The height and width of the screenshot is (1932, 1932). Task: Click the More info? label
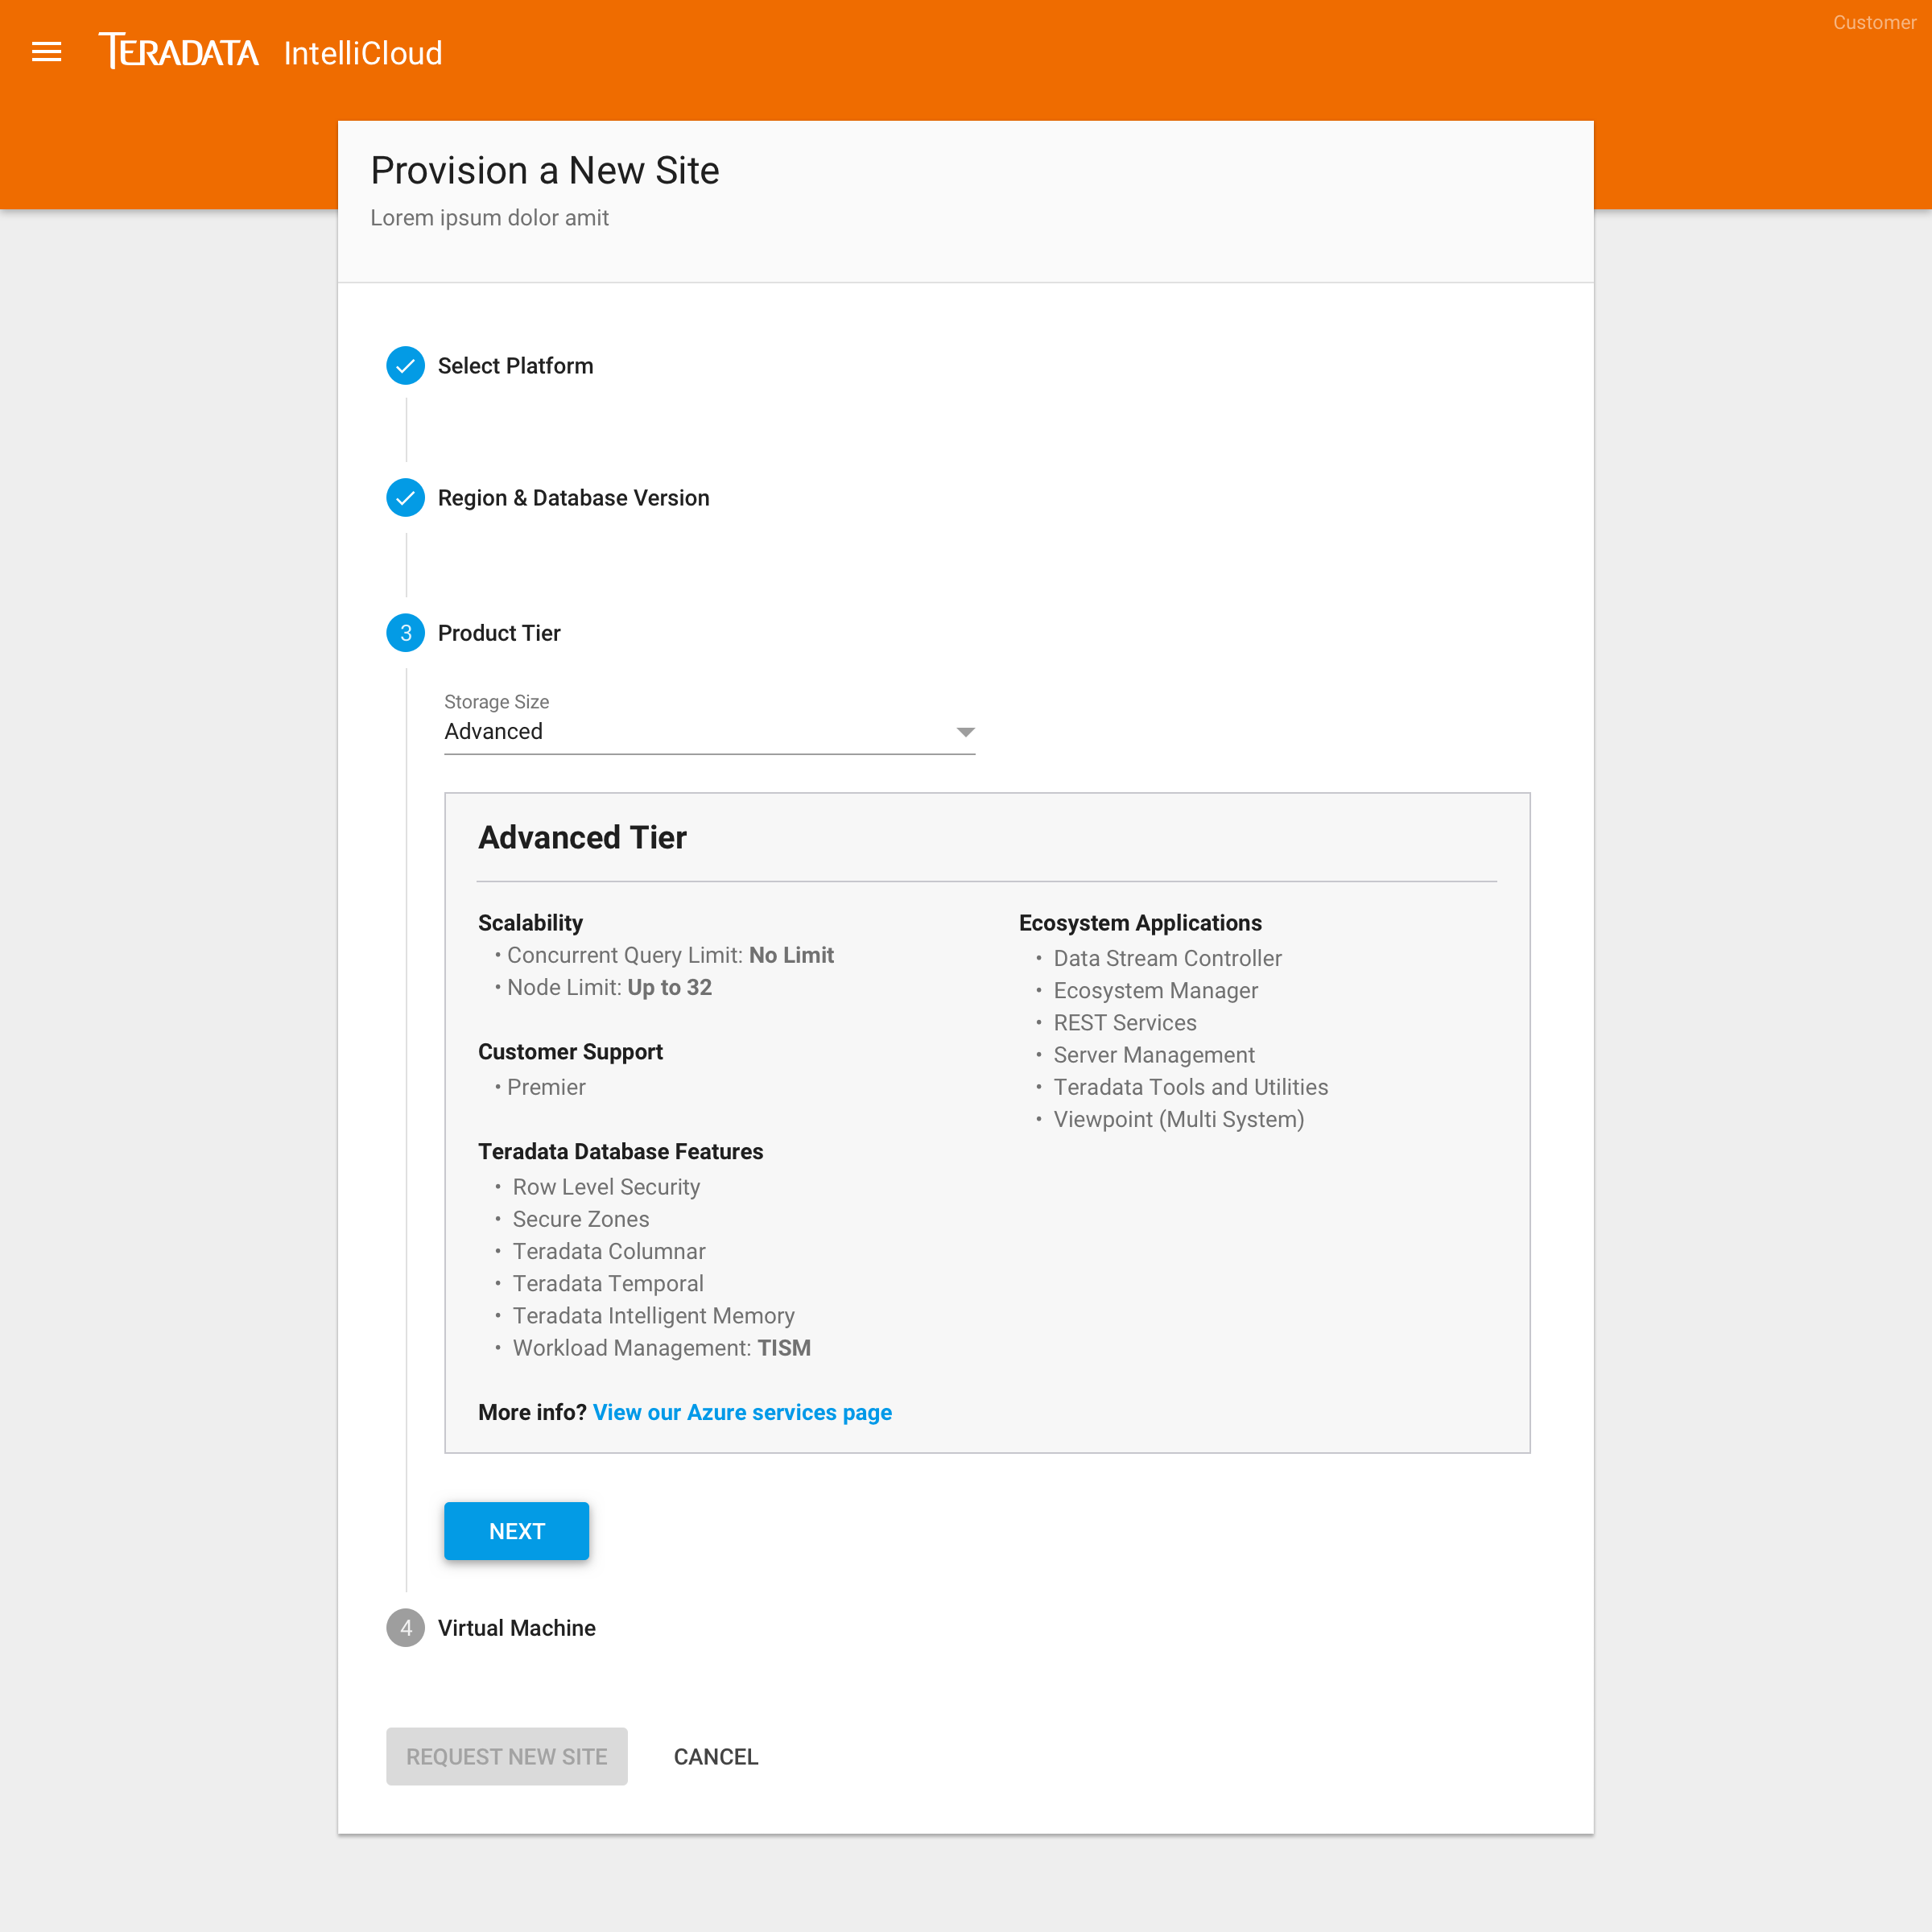coord(532,1412)
